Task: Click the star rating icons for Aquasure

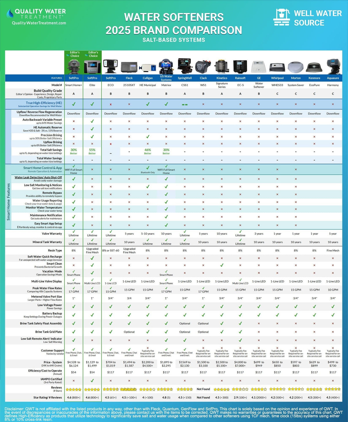Action: tap(333, 389)
